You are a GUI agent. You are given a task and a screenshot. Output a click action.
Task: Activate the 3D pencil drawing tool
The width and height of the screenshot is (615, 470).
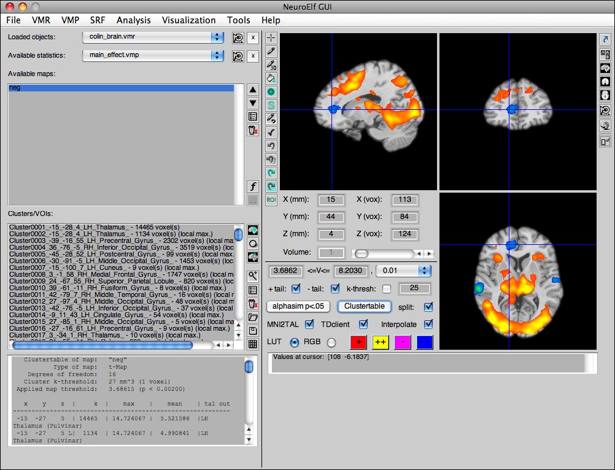tap(271, 65)
